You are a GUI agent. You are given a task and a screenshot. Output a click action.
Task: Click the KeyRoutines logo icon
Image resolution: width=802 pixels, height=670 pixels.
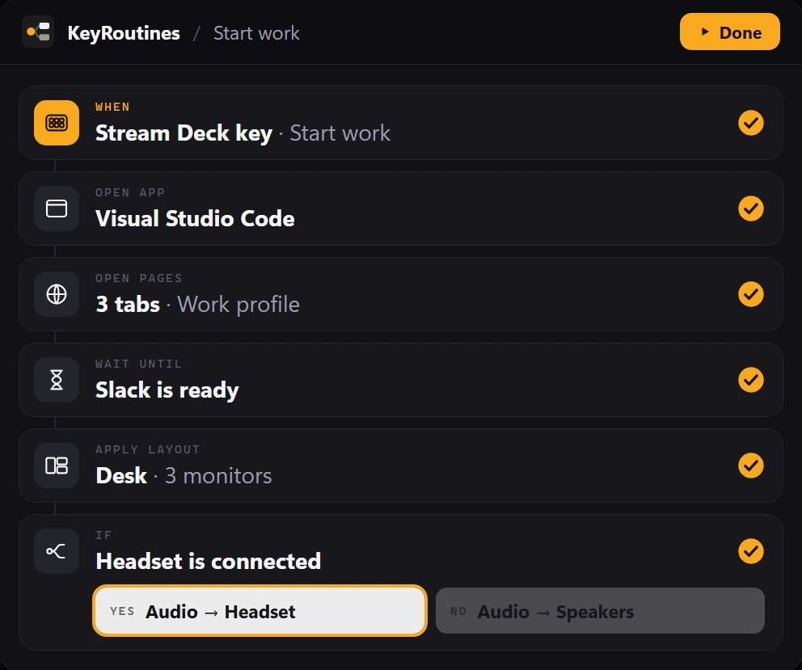[x=38, y=32]
